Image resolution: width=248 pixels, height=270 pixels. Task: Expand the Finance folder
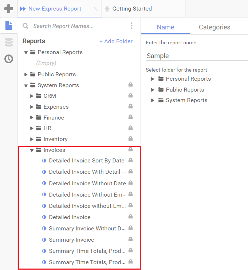coord(32,118)
